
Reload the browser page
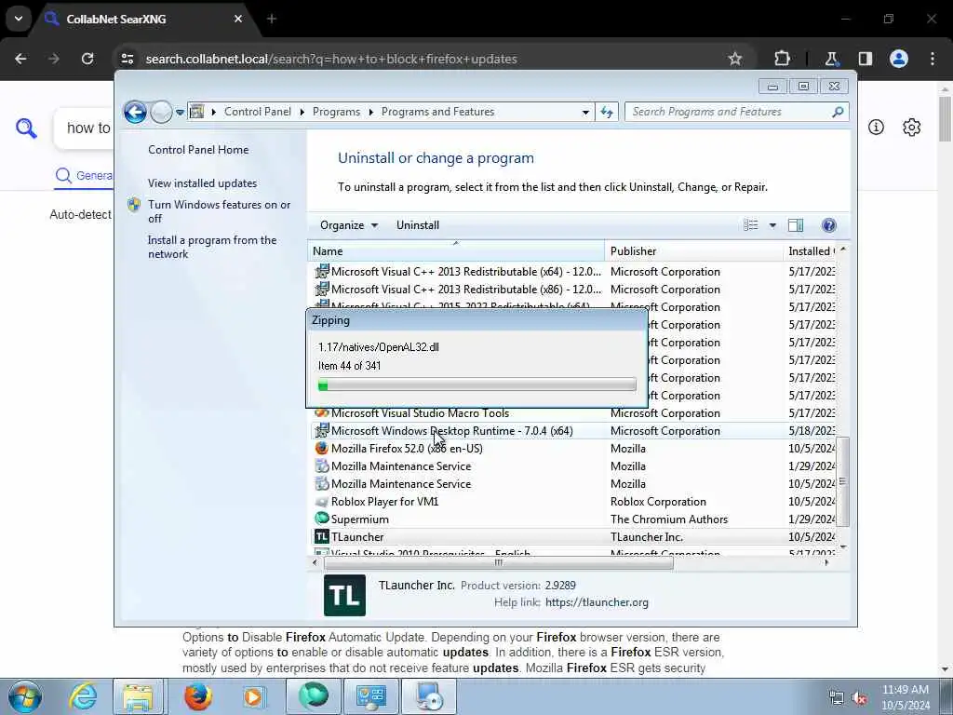pyautogui.click(x=87, y=59)
